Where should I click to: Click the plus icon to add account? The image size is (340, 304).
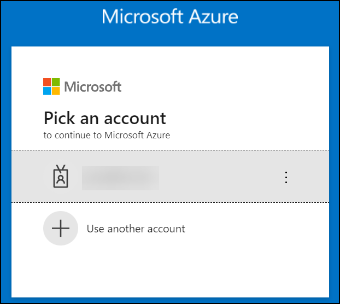point(60,229)
